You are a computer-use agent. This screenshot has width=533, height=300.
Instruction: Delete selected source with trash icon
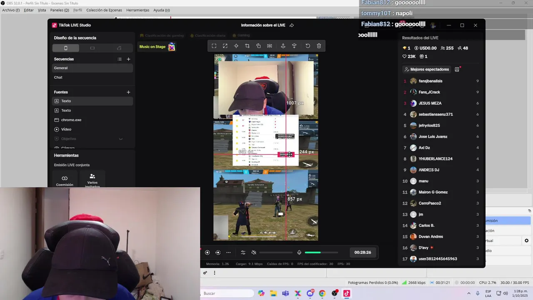click(319, 46)
